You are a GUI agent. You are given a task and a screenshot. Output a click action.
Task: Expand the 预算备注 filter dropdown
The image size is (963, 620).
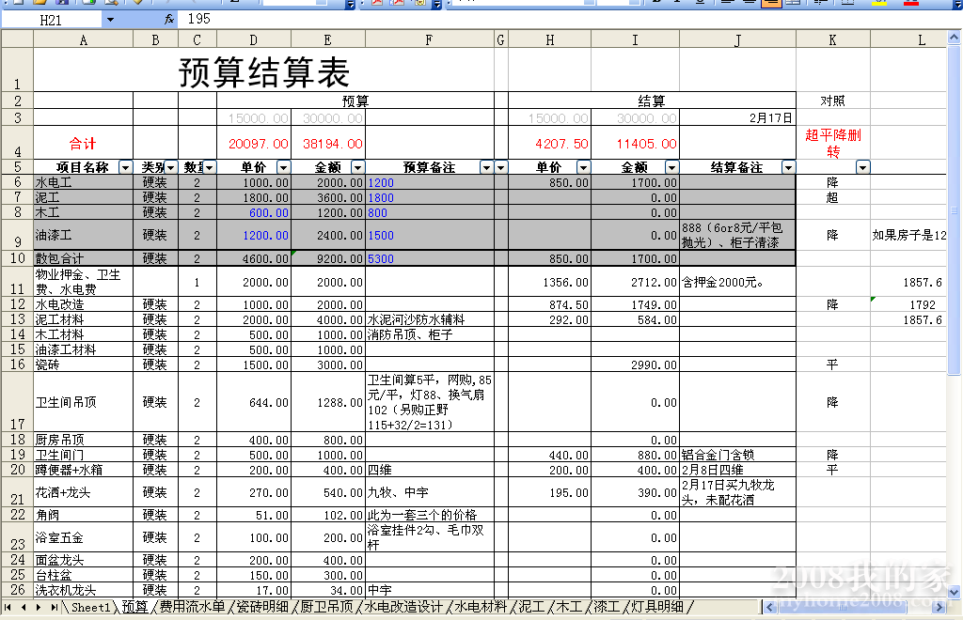point(486,167)
